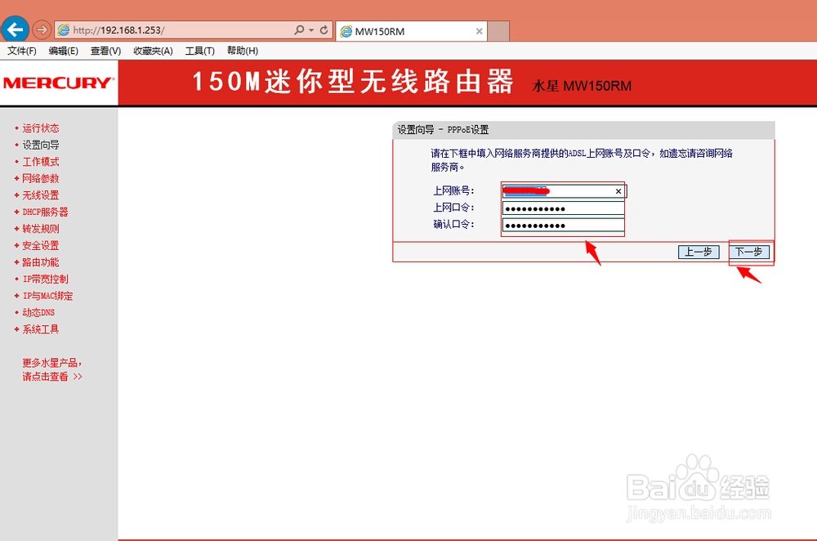Open the 工具(T) menu
The width and height of the screenshot is (817, 541).
200,51
